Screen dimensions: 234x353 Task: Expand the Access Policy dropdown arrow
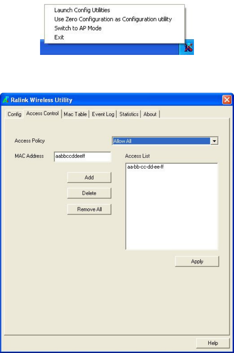pos(214,141)
